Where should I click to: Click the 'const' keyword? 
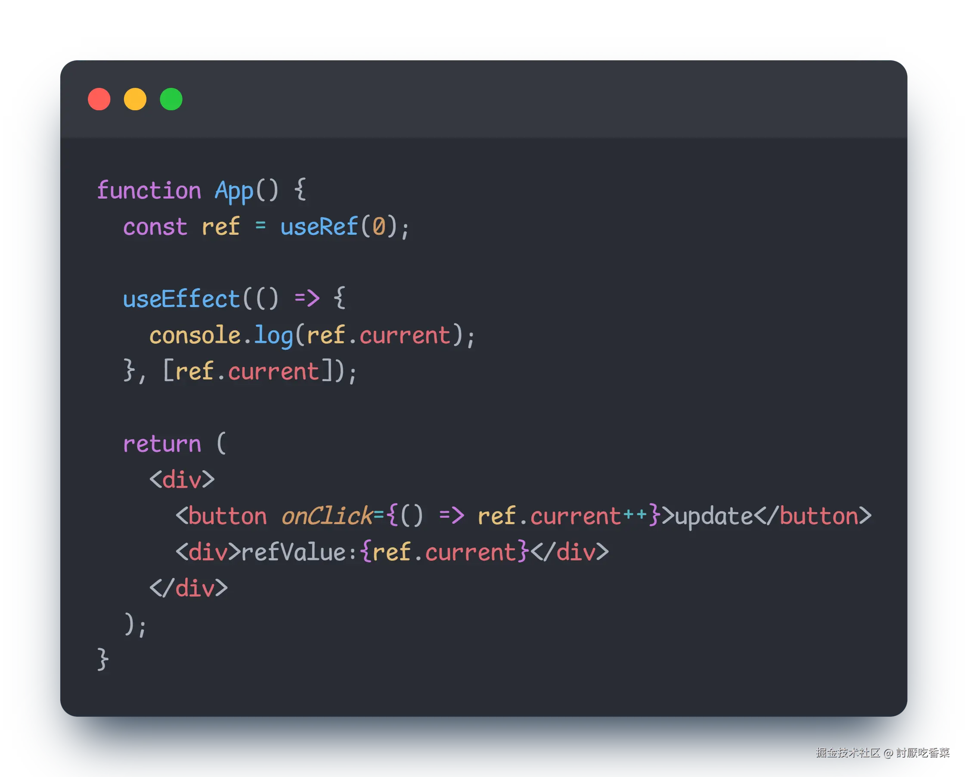point(155,227)
